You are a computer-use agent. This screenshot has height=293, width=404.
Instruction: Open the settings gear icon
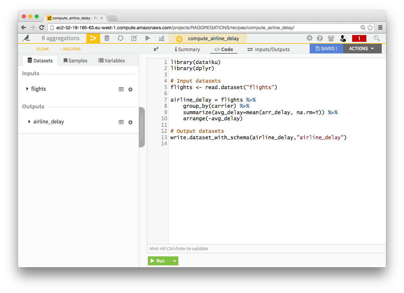point(309,38)
